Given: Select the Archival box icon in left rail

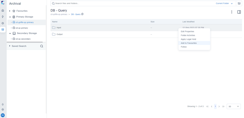Looking at the screenshot, I should click(3, 30).
